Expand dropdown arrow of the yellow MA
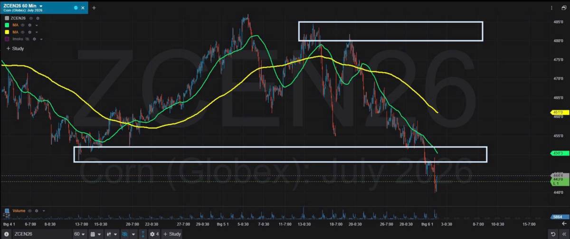The image size is (570, 239). (x=37, y=32)
